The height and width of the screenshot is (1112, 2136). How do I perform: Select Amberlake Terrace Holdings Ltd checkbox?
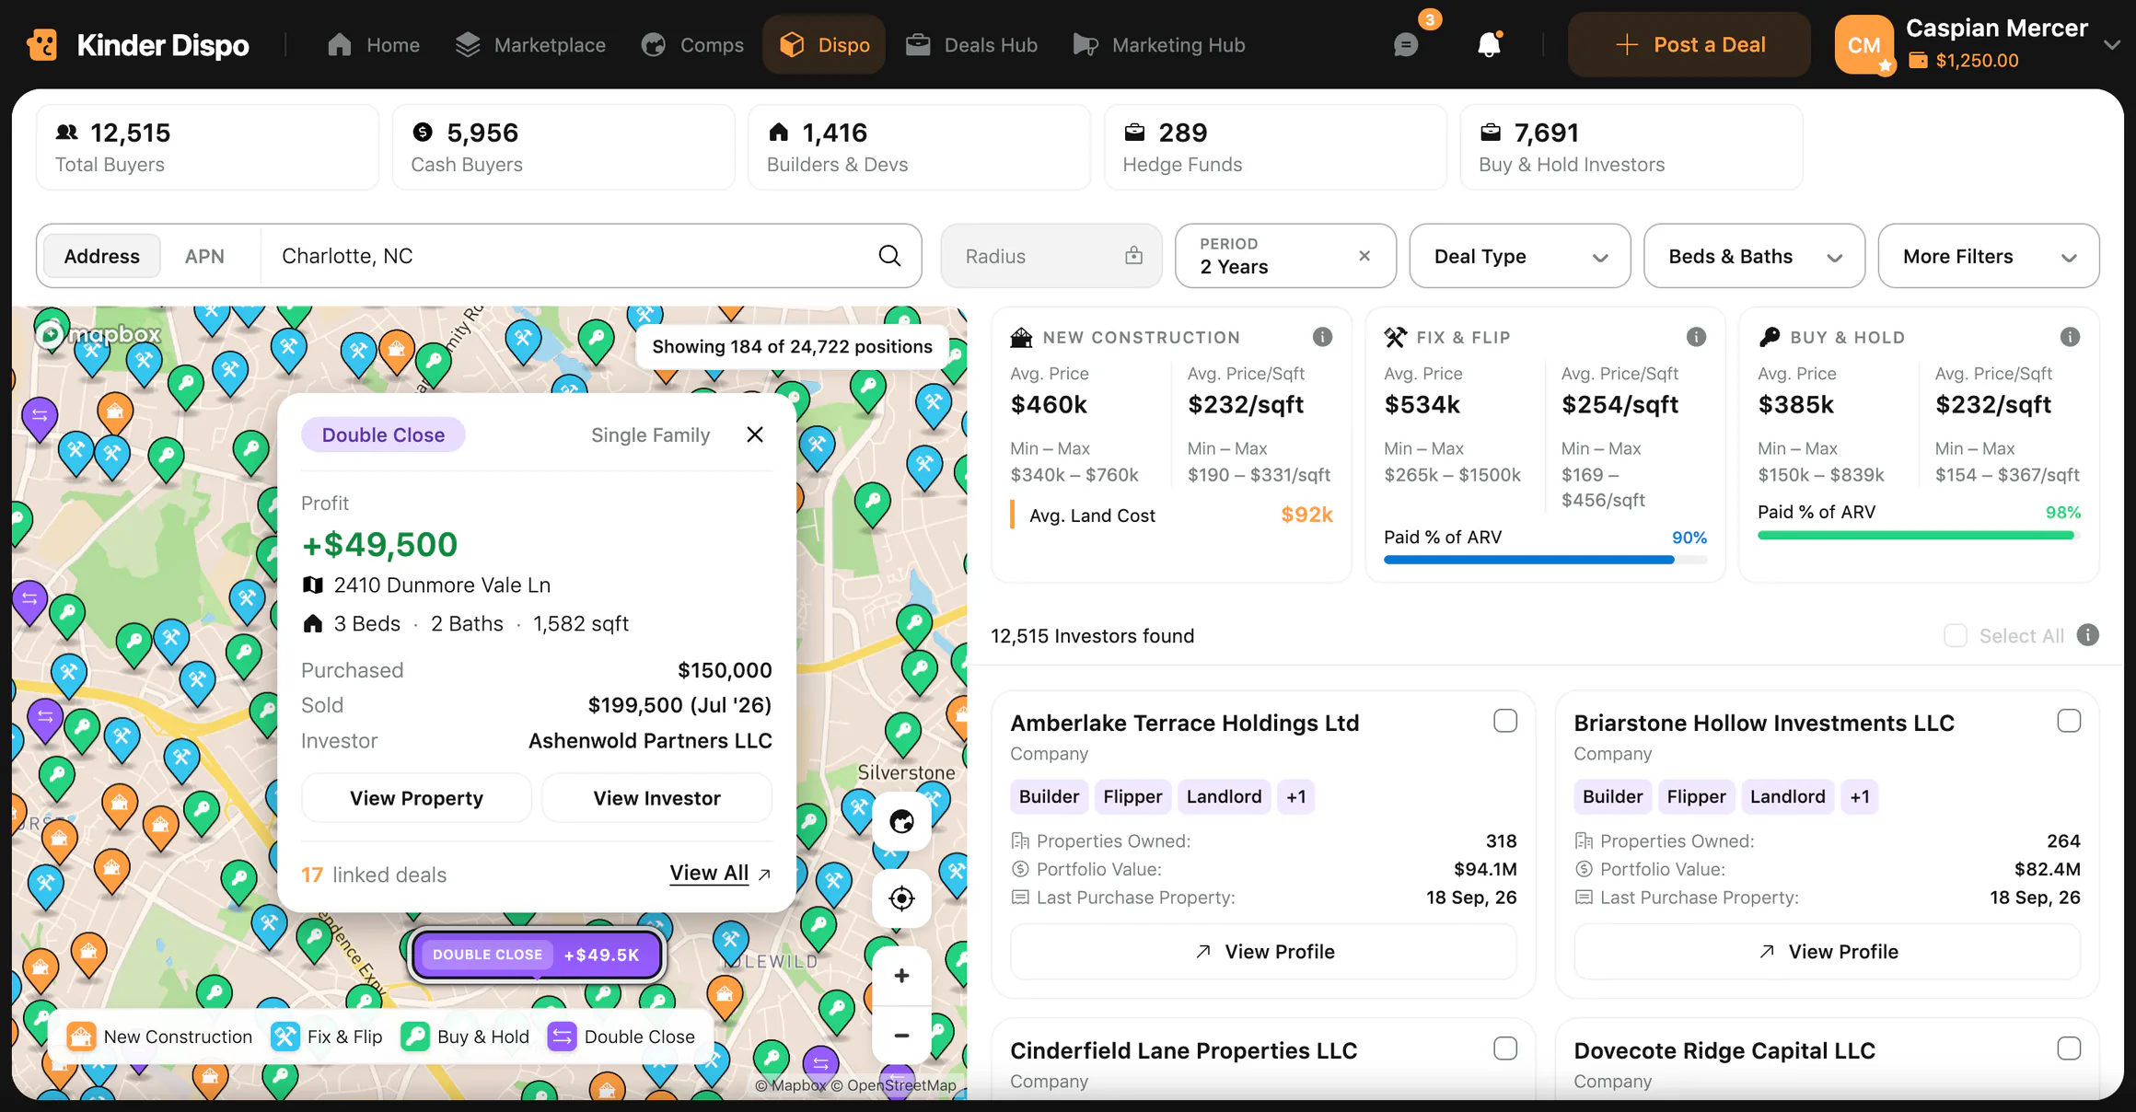(x=1505, y=721)
